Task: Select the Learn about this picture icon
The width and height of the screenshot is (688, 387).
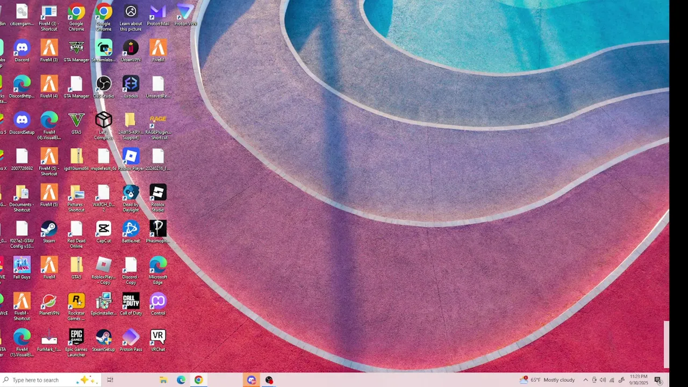Action: tap(131, 18)
